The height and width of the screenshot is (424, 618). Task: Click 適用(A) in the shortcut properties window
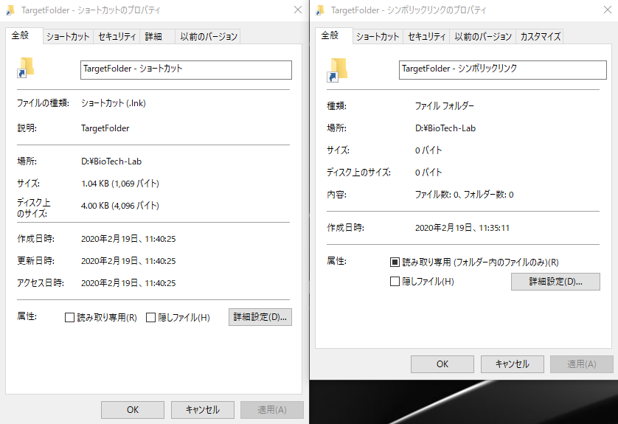pos(272,410)
